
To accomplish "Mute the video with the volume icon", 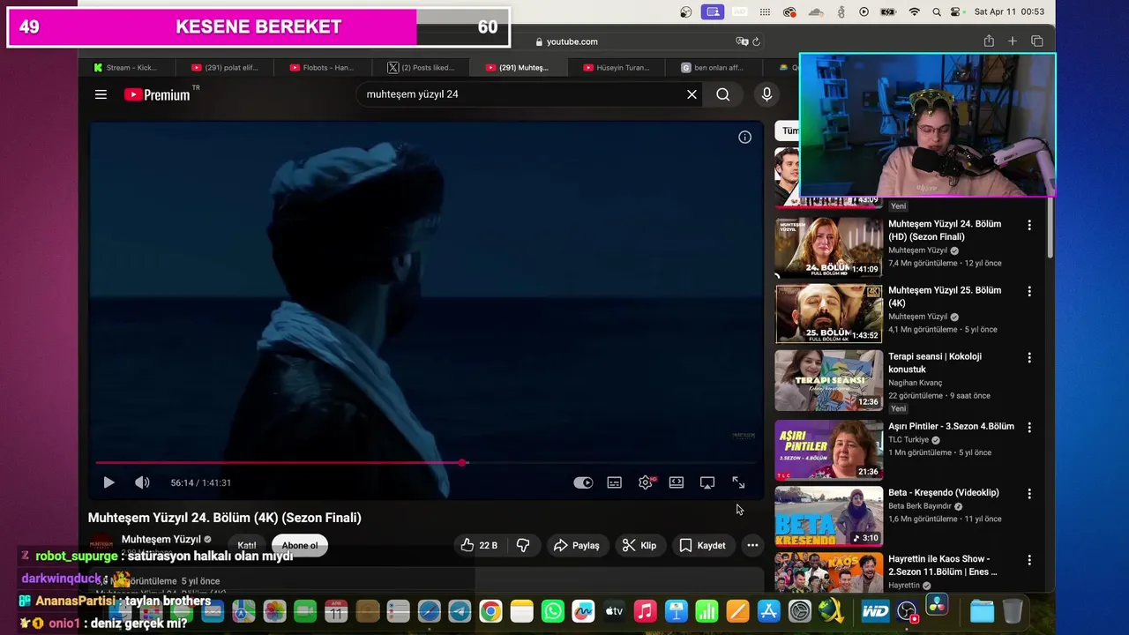I will (x=142, y=482).
